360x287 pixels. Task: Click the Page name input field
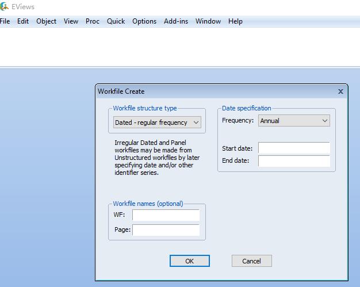[x=166, y=230]
